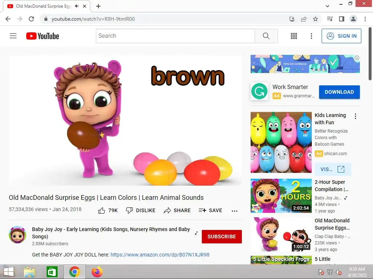Click DISLIKE on the video
This screenshot has width=373, height=279.
(141, 210)
